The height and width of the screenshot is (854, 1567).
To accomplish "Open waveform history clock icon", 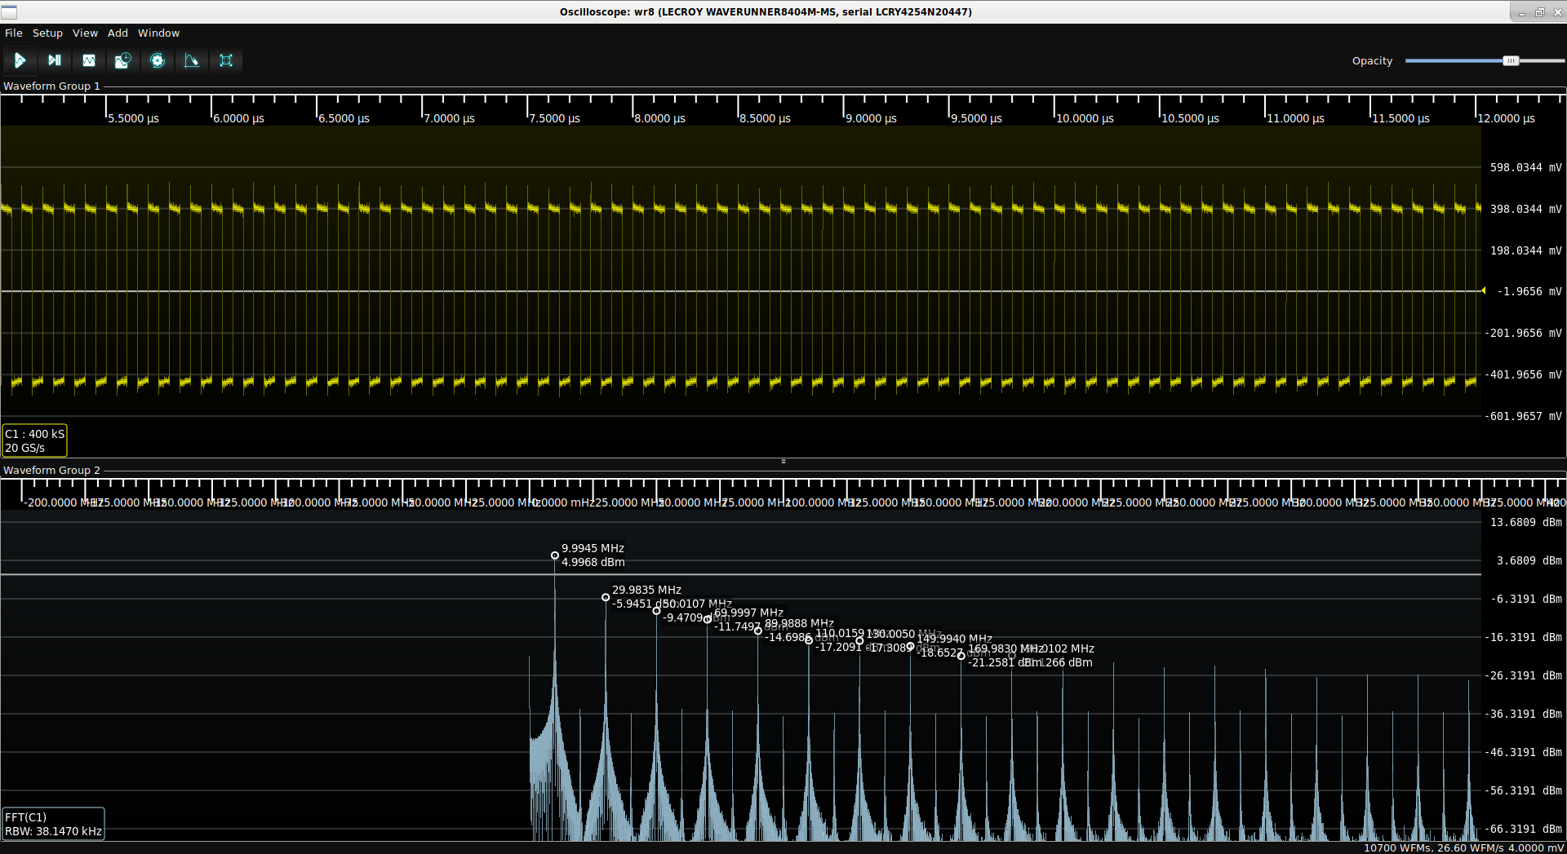I will (x=123, y=60).
